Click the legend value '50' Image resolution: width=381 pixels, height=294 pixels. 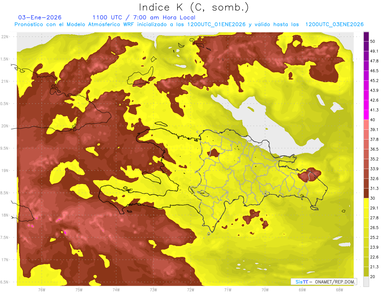coord(373,41)
